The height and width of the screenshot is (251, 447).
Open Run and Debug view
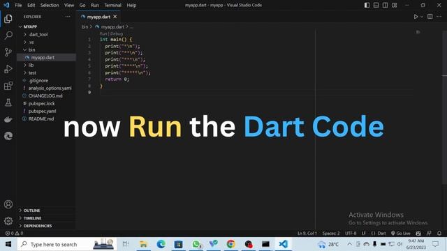[x=8, y=69]
